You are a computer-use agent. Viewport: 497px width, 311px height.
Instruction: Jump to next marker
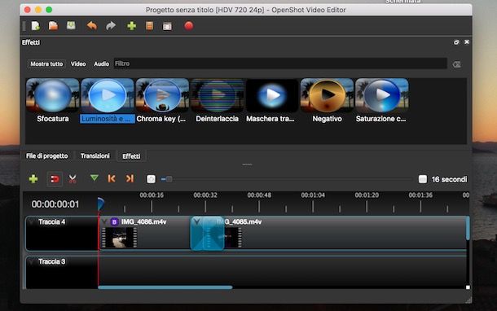pos(130,179)
